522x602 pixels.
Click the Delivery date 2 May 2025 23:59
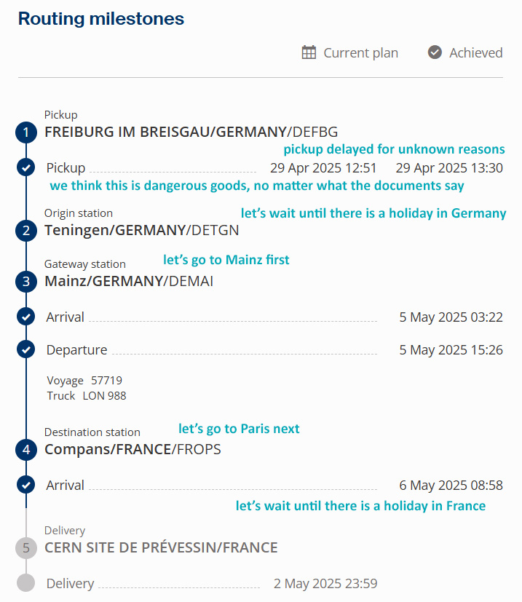pos(325,584)
